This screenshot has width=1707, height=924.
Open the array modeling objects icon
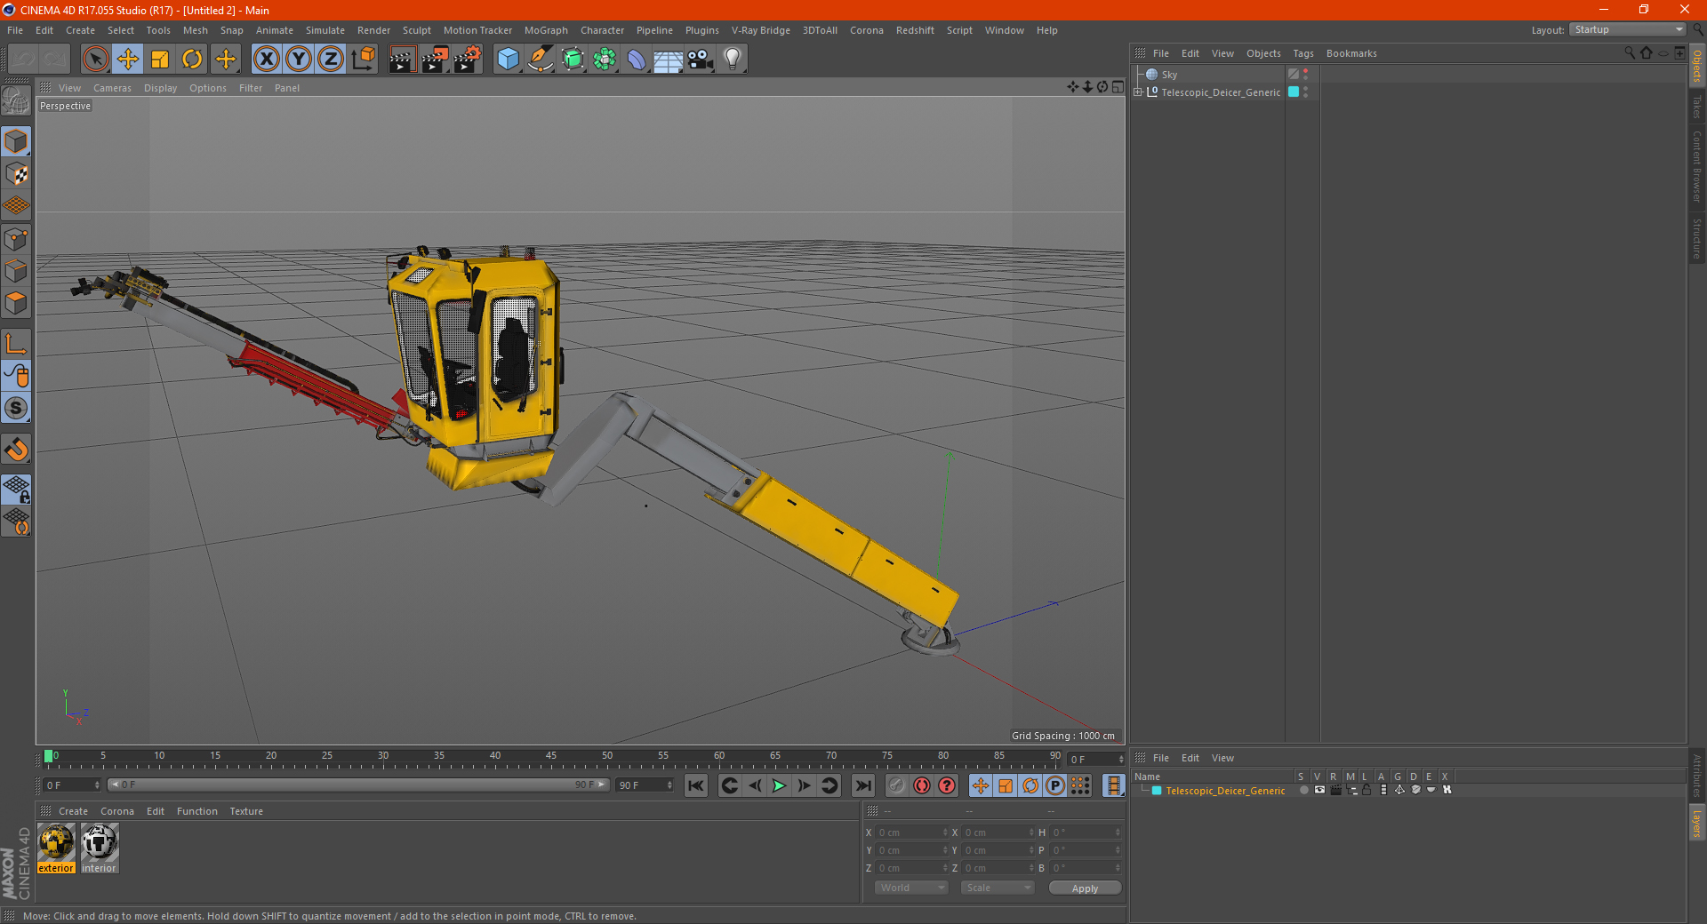pos(605,60)
